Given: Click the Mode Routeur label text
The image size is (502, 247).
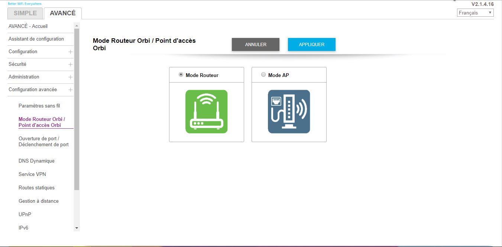Looking at the screenshot, I should (202, 75).
